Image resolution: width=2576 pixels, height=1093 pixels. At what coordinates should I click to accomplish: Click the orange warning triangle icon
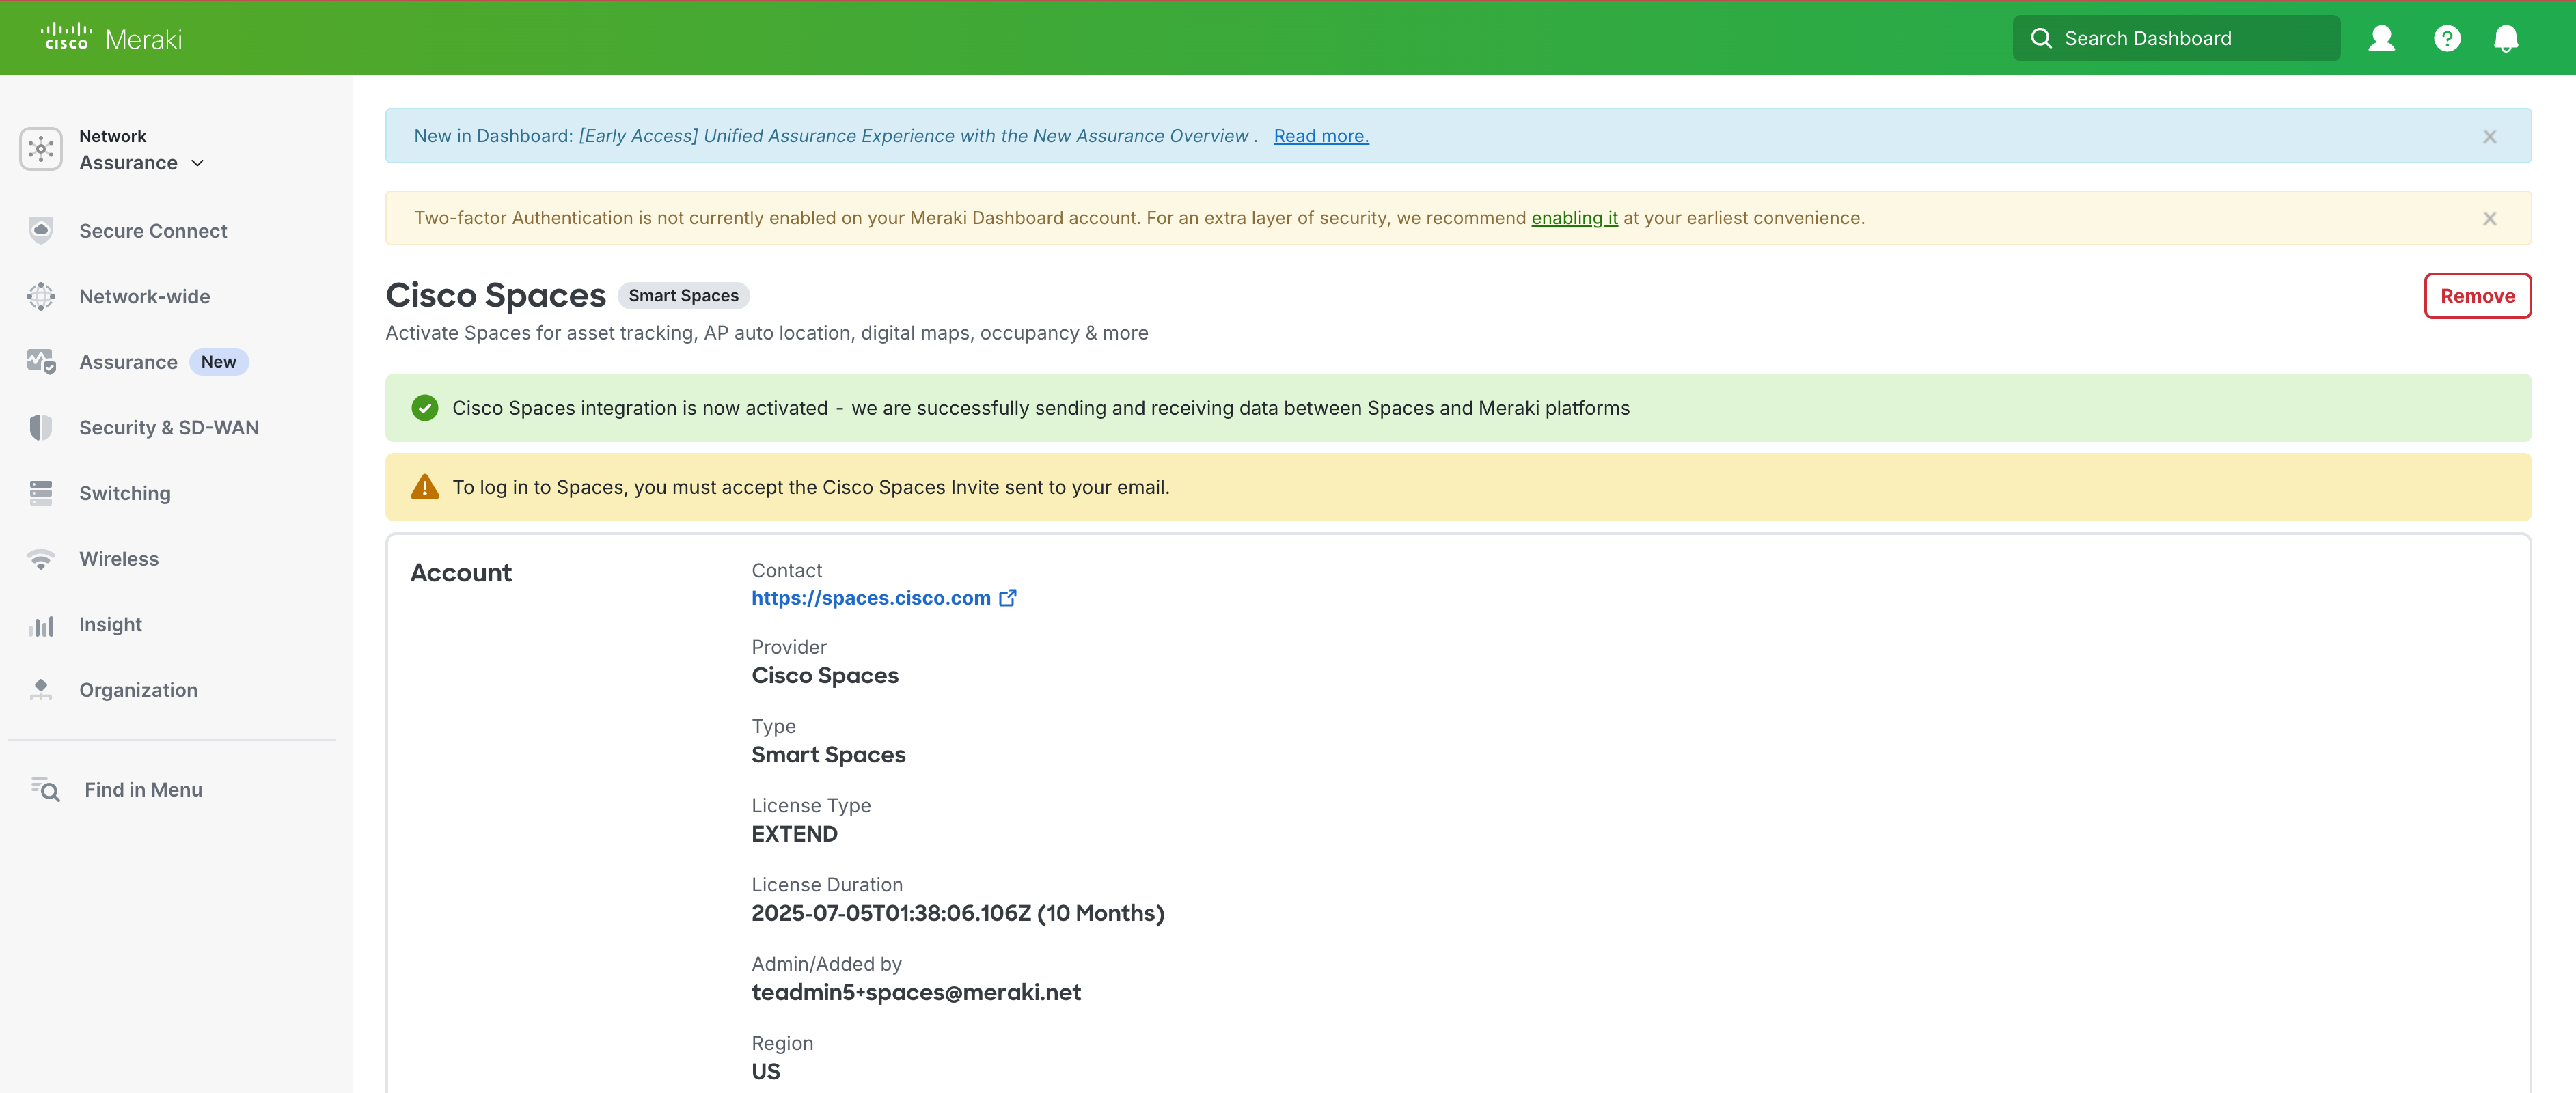click(425, 487)
